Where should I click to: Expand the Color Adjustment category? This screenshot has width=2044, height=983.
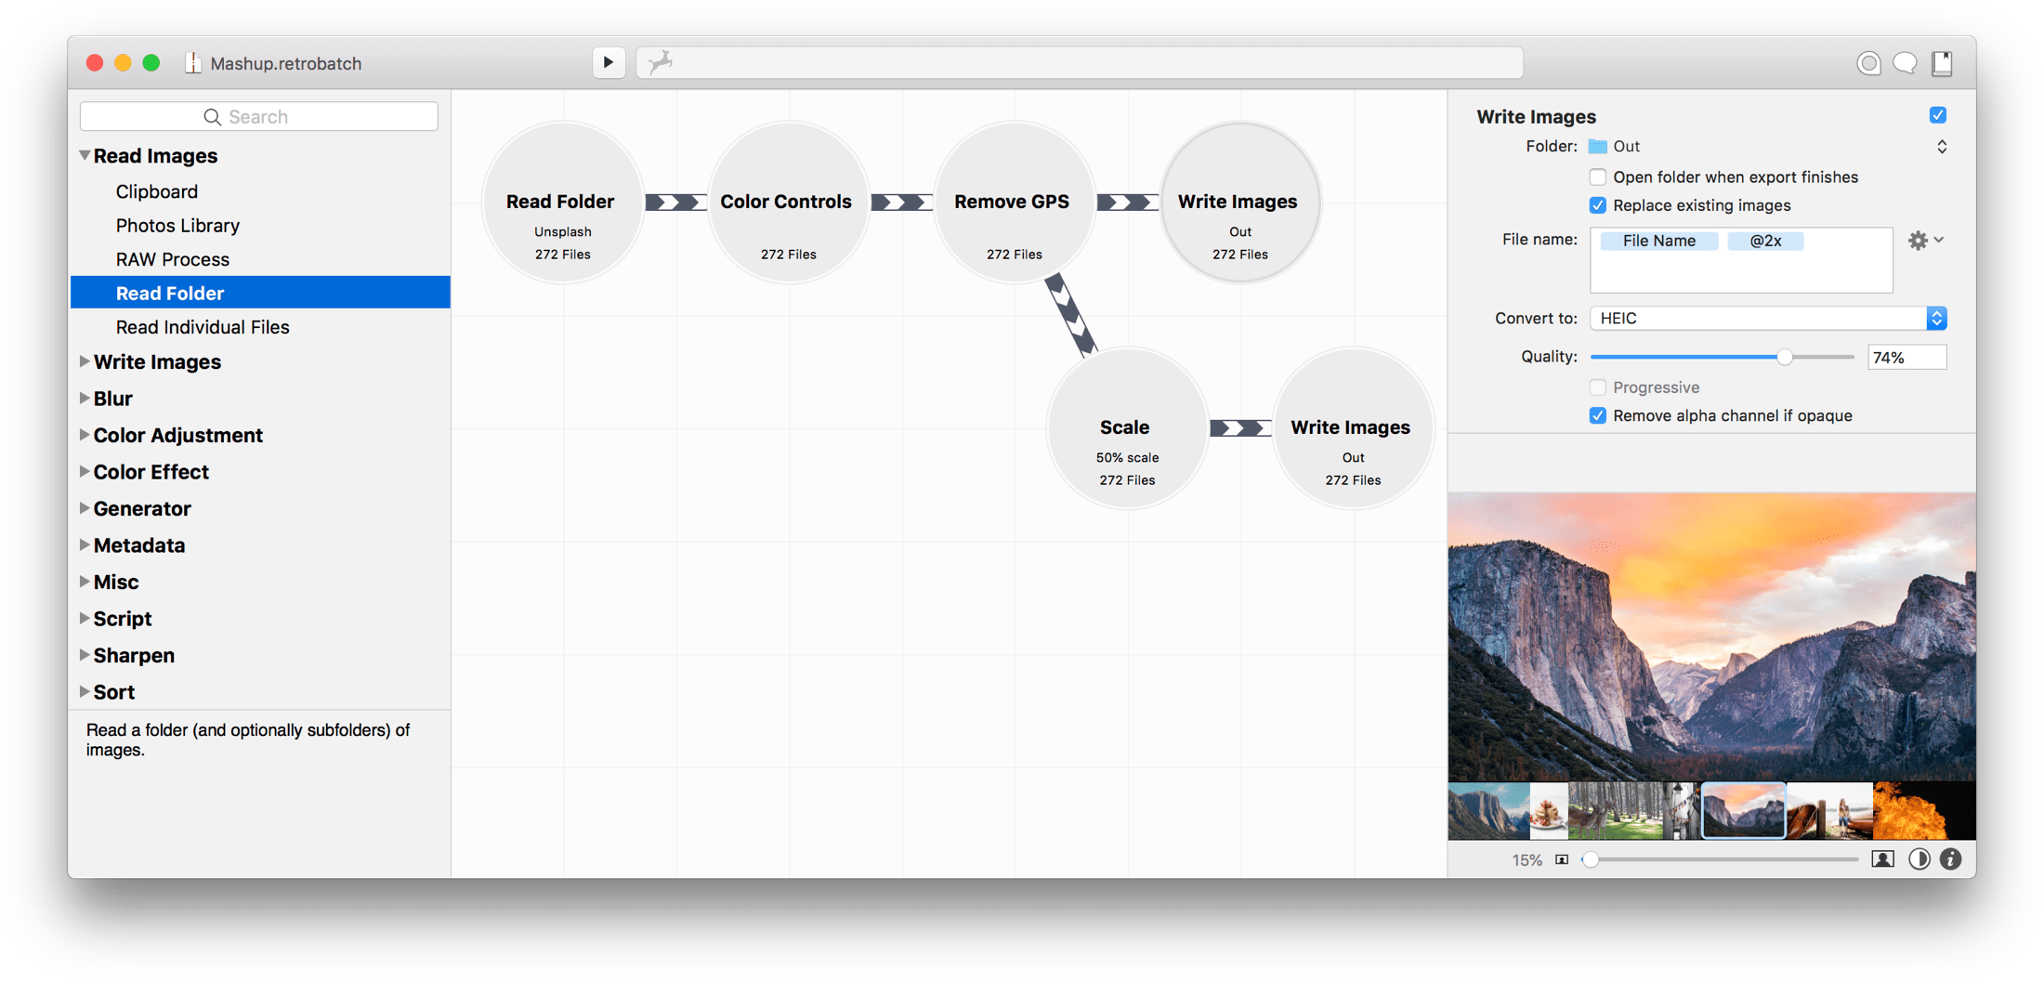(85, 435)
